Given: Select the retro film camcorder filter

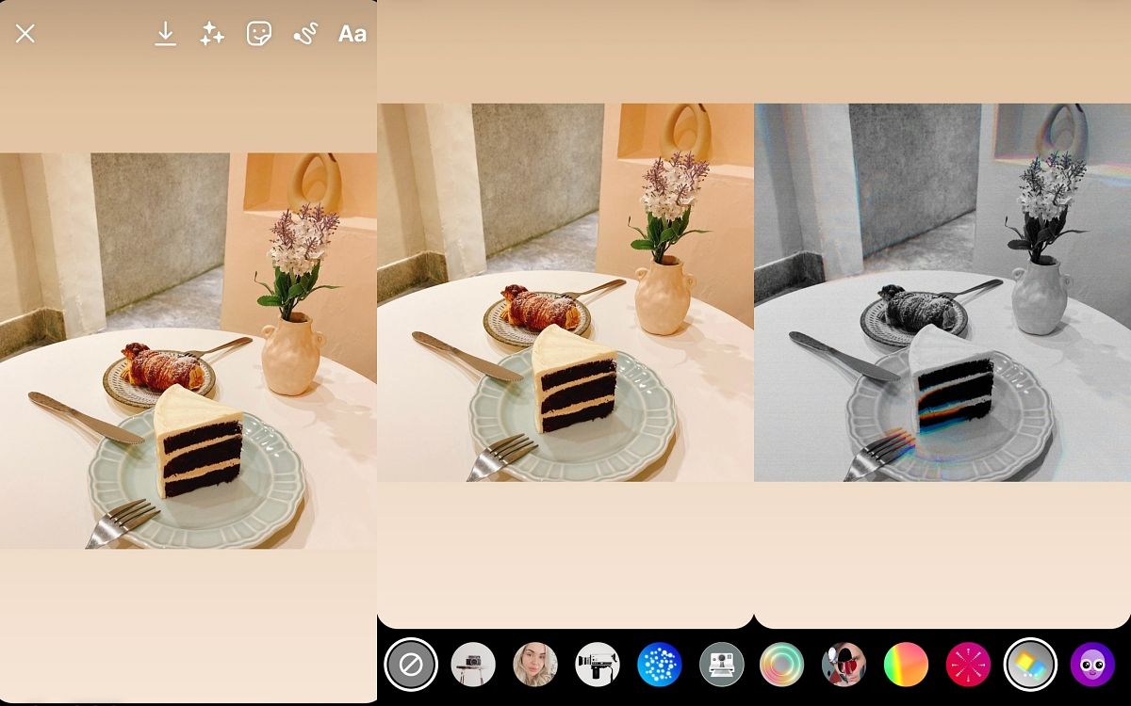Looking at the screenshot, I should click(597, 665).
